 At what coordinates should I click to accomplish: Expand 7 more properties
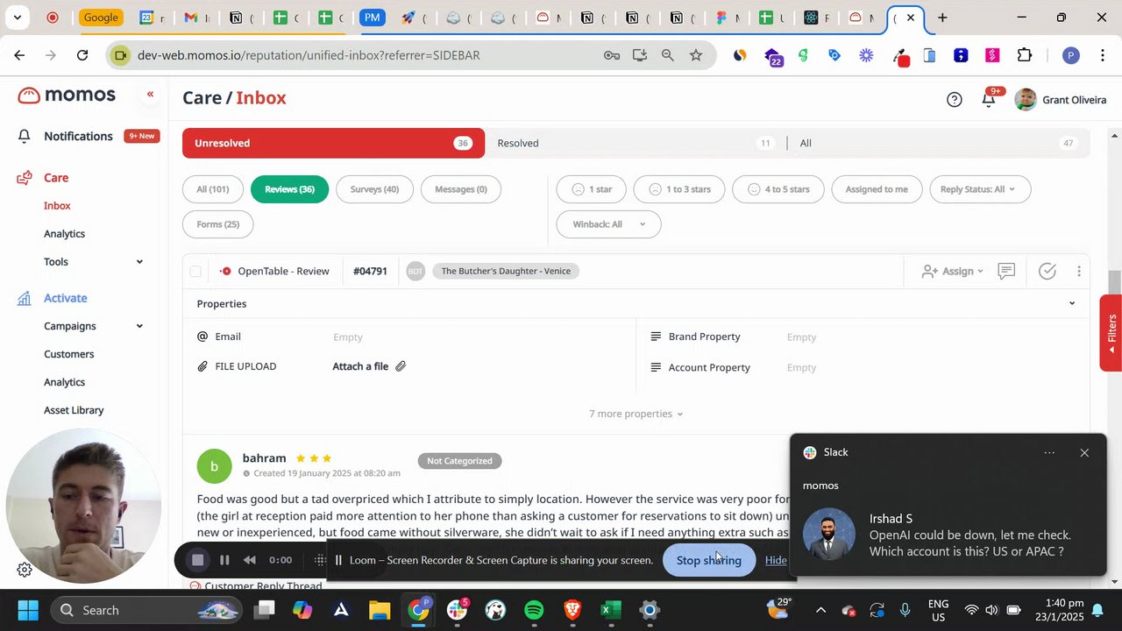[636, 414]
